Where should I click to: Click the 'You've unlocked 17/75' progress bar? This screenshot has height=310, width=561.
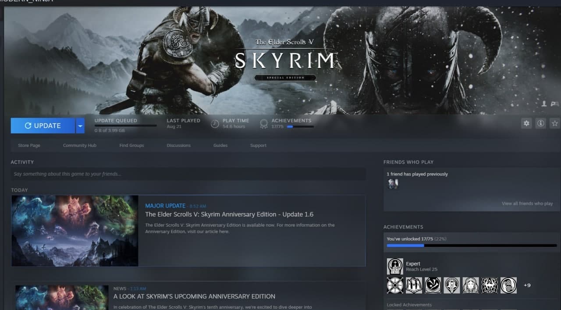click(x=472, y=246)
